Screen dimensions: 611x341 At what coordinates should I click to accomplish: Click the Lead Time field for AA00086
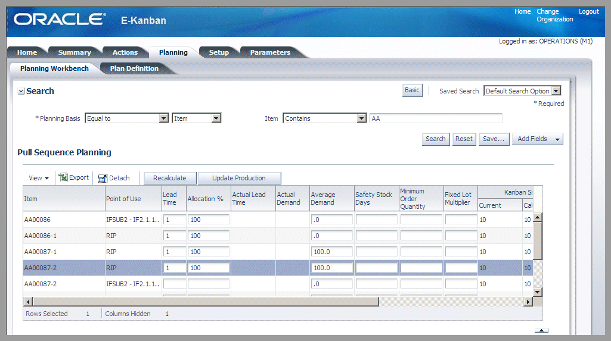pos(175,220)
